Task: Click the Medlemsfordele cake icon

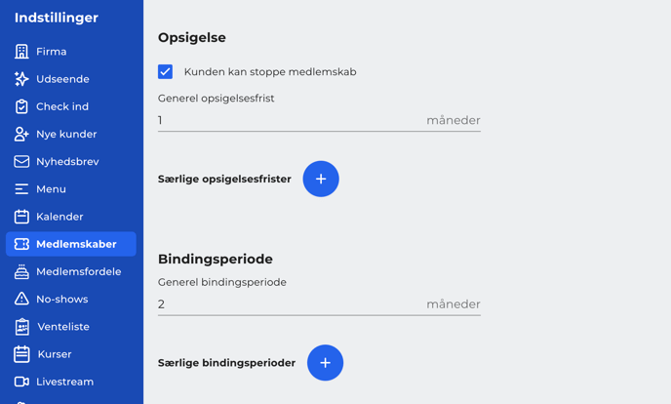Action: [x=21, y=271]
